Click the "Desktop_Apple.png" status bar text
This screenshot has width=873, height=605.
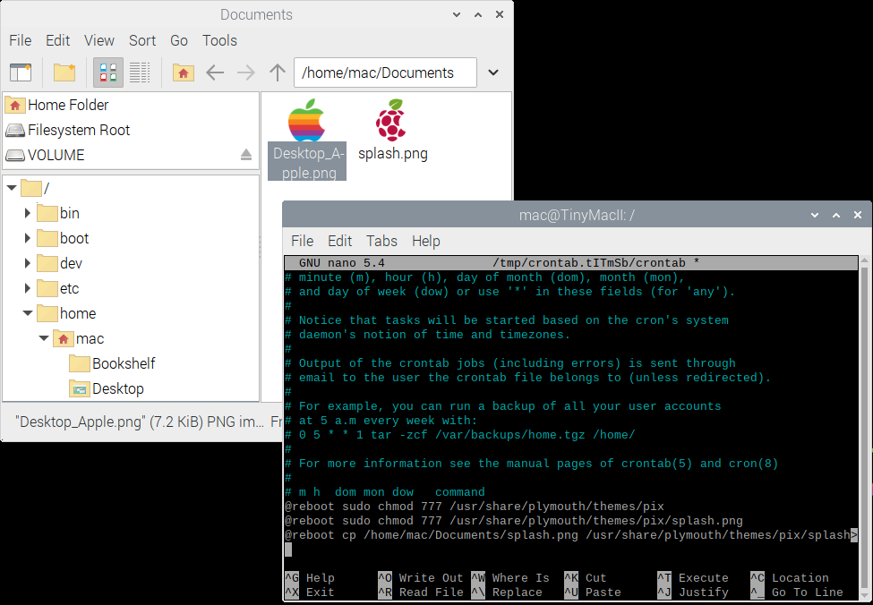[x=139, y=422]
